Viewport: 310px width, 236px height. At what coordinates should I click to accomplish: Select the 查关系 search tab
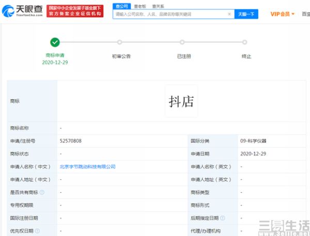158,6
